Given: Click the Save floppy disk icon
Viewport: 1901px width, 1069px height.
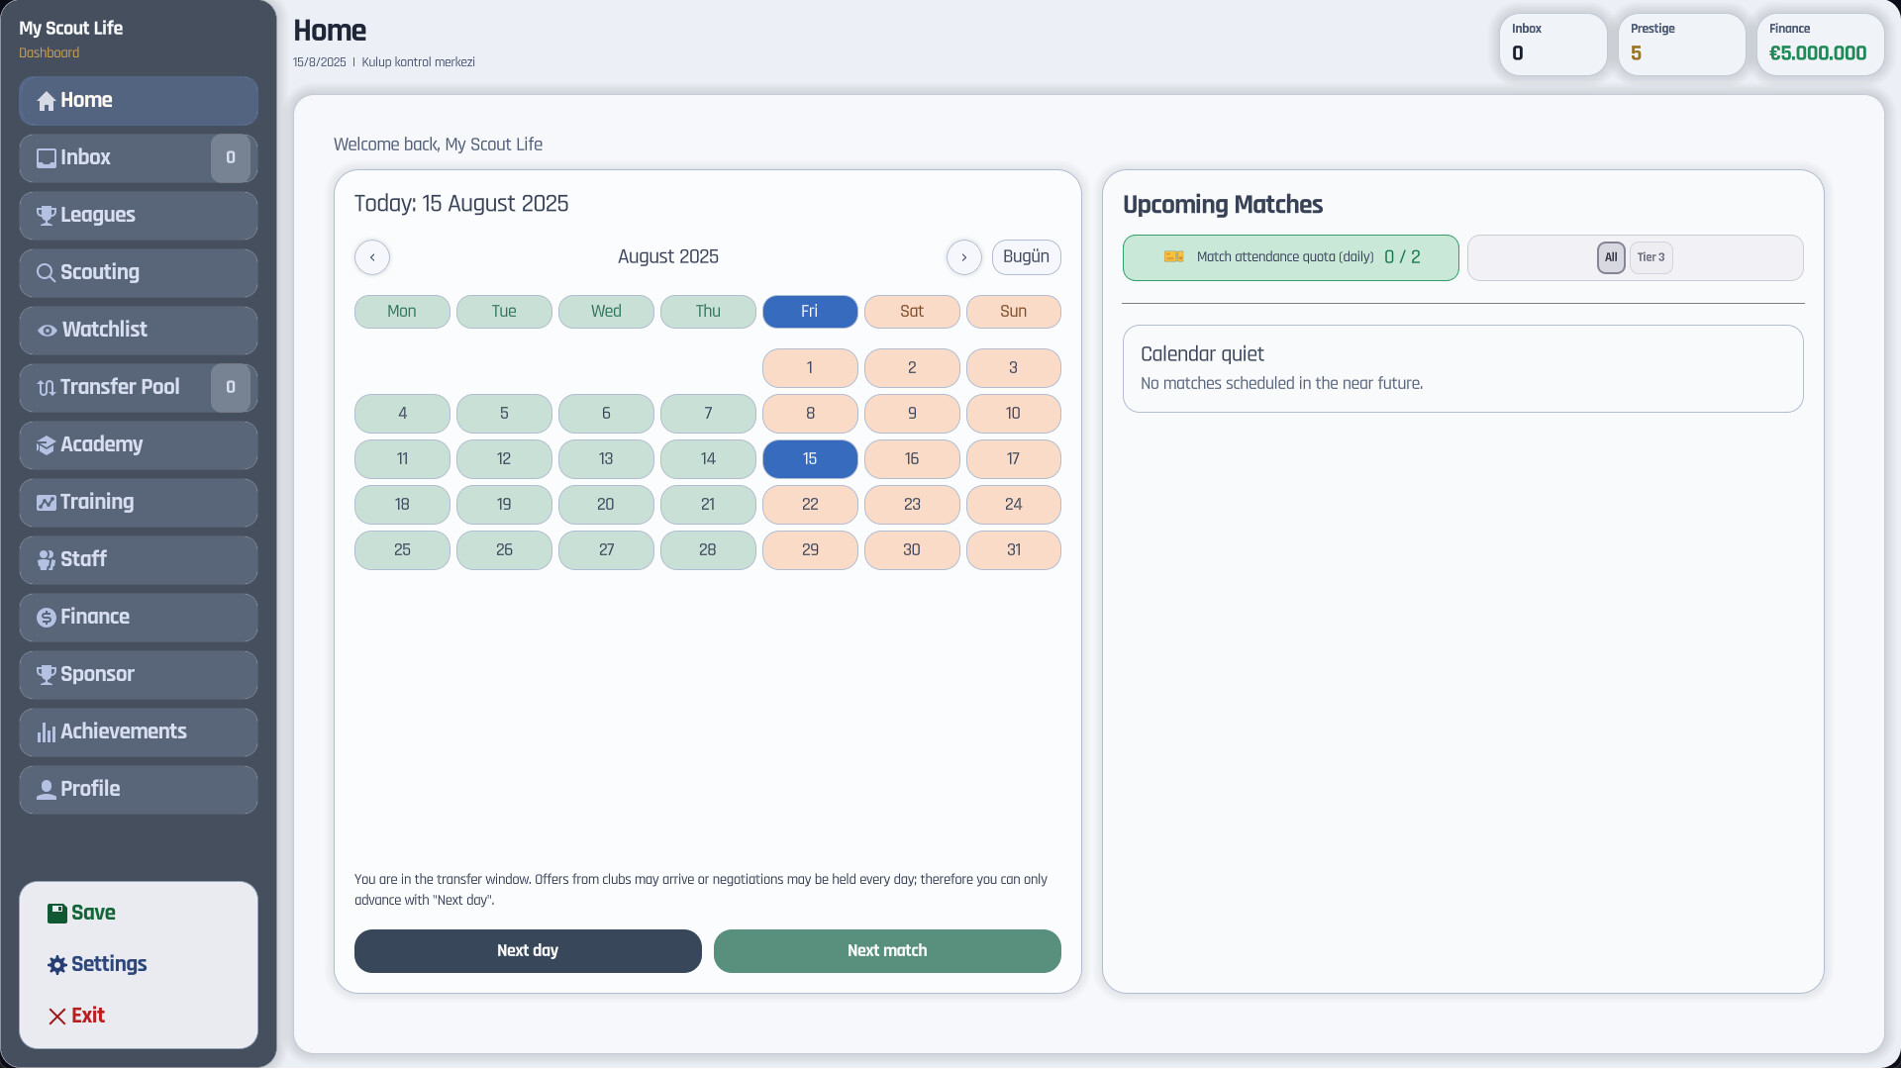Looking at the screenshot, I should point(56,914).
